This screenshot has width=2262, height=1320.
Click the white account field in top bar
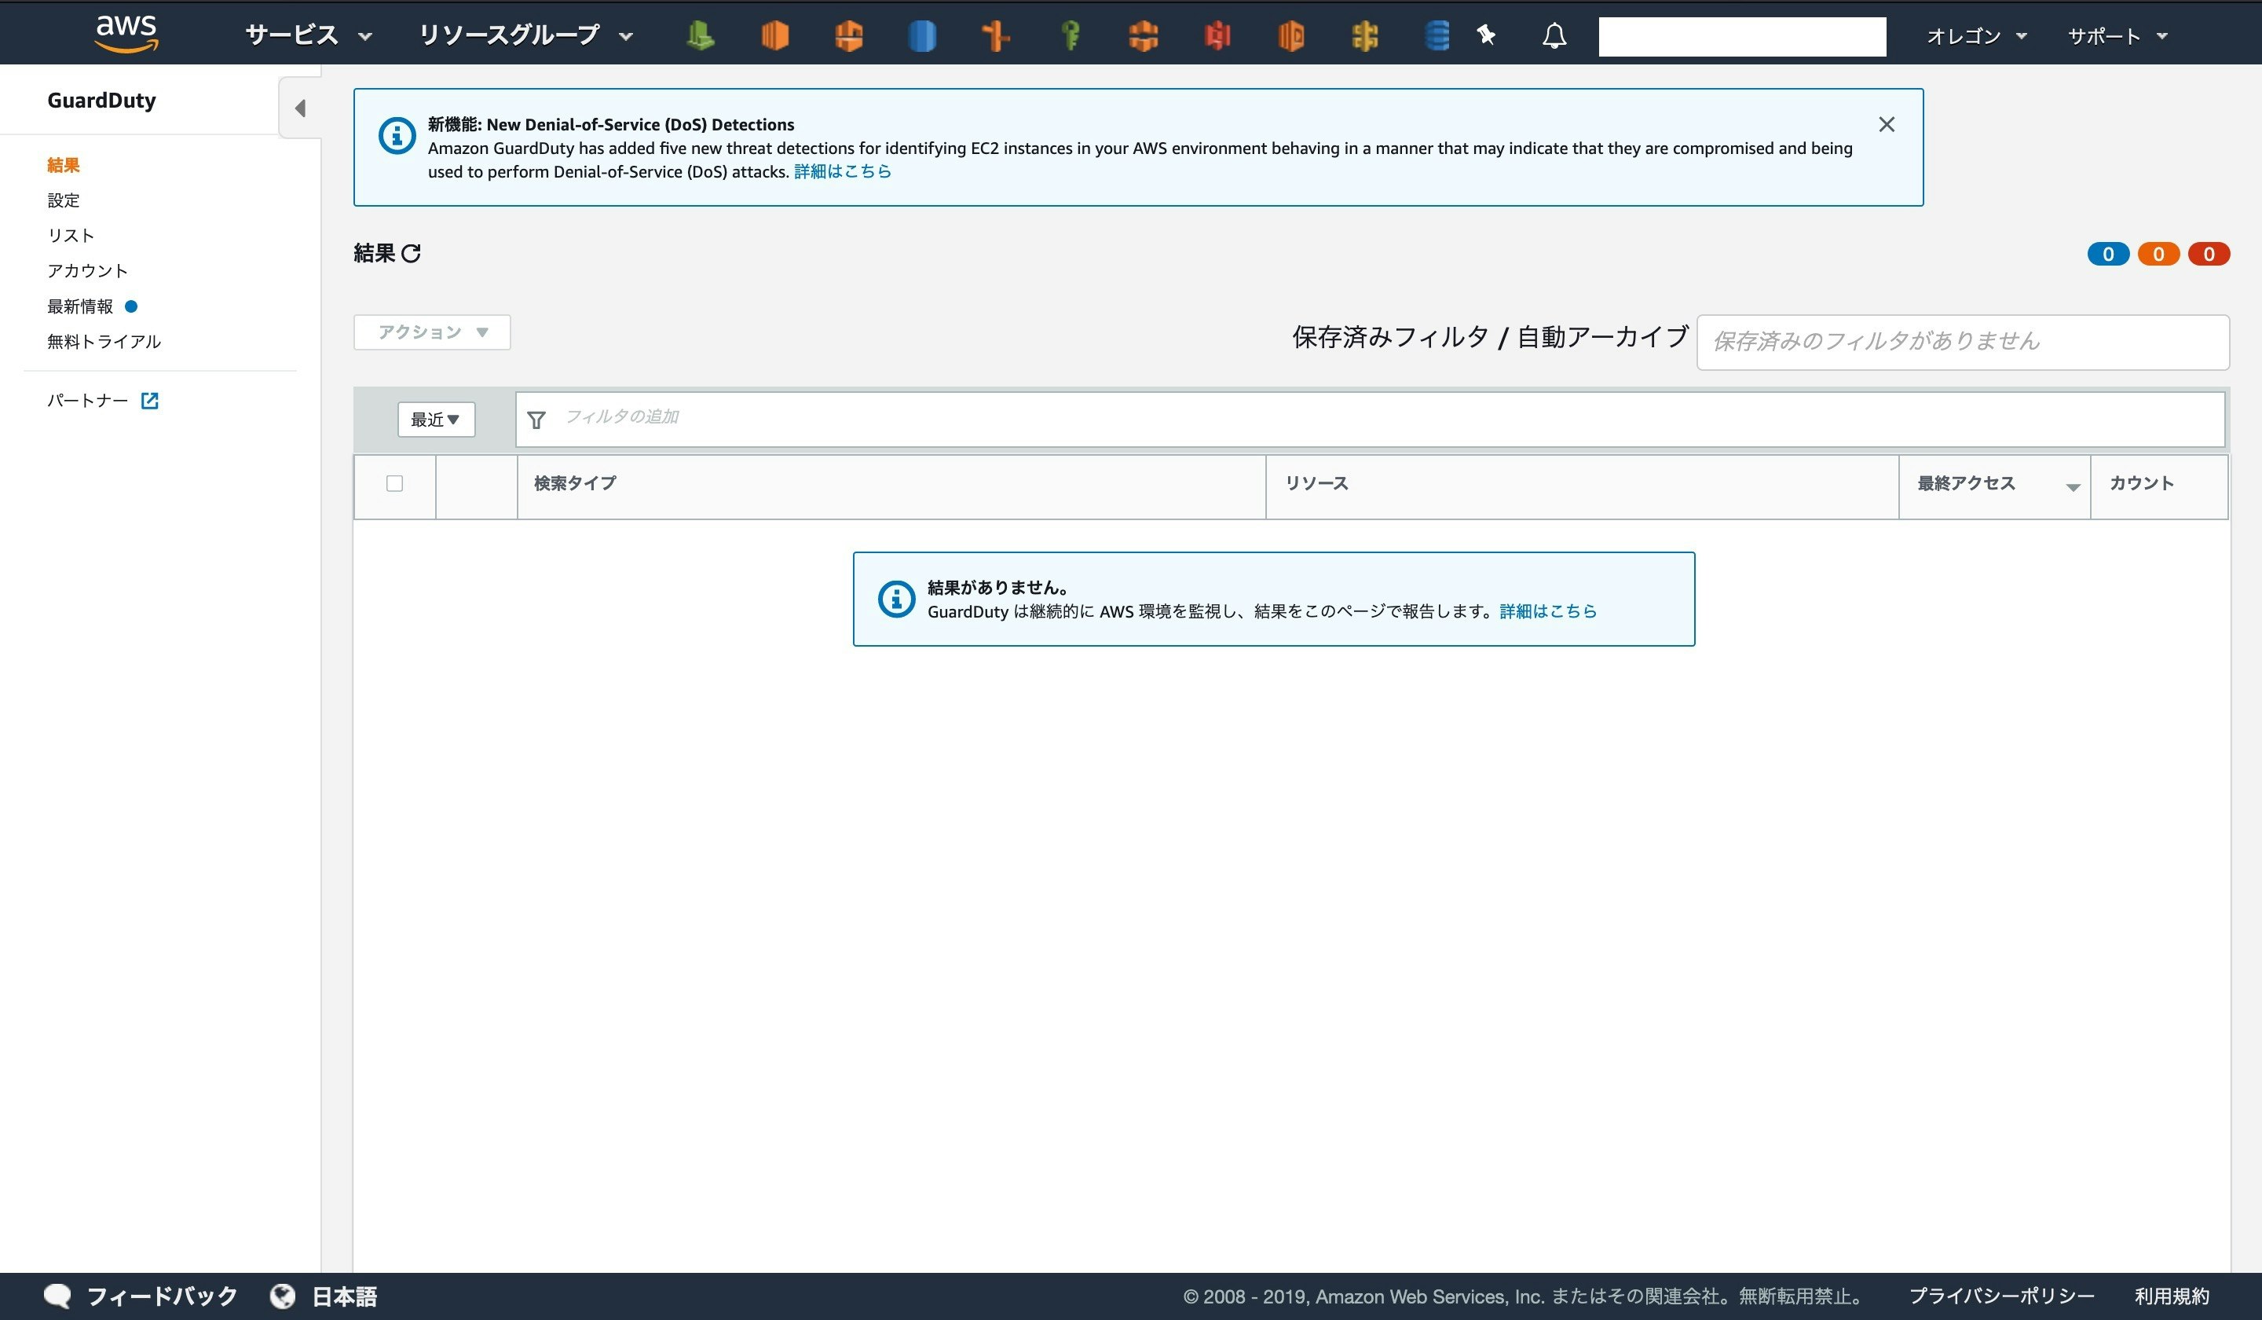click(1741, 36)
